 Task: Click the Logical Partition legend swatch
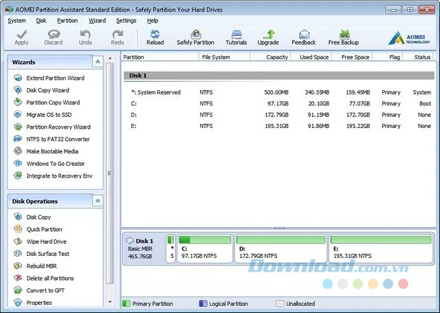(x=203, y=303)
